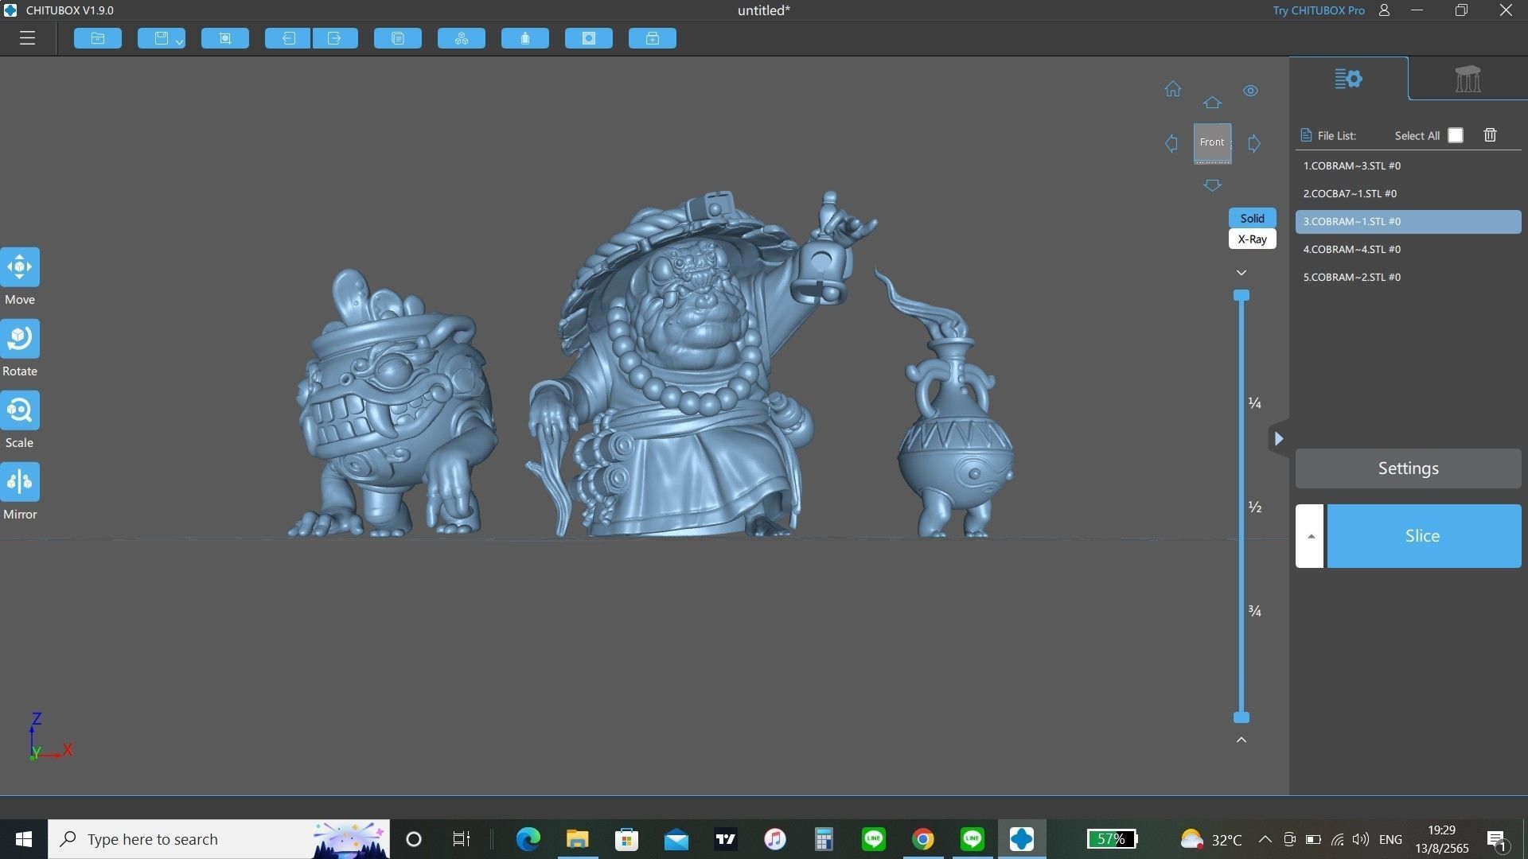
Task: Click the bottom handle of layer slider
Action: (x=1241, y=717)
